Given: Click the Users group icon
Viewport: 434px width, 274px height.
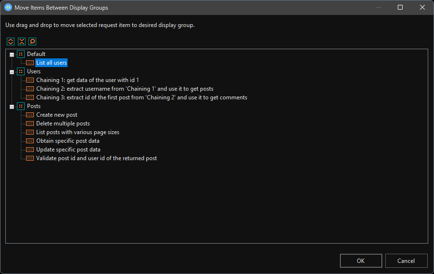Looking at the screenshot, I should [x=21, y=71].
